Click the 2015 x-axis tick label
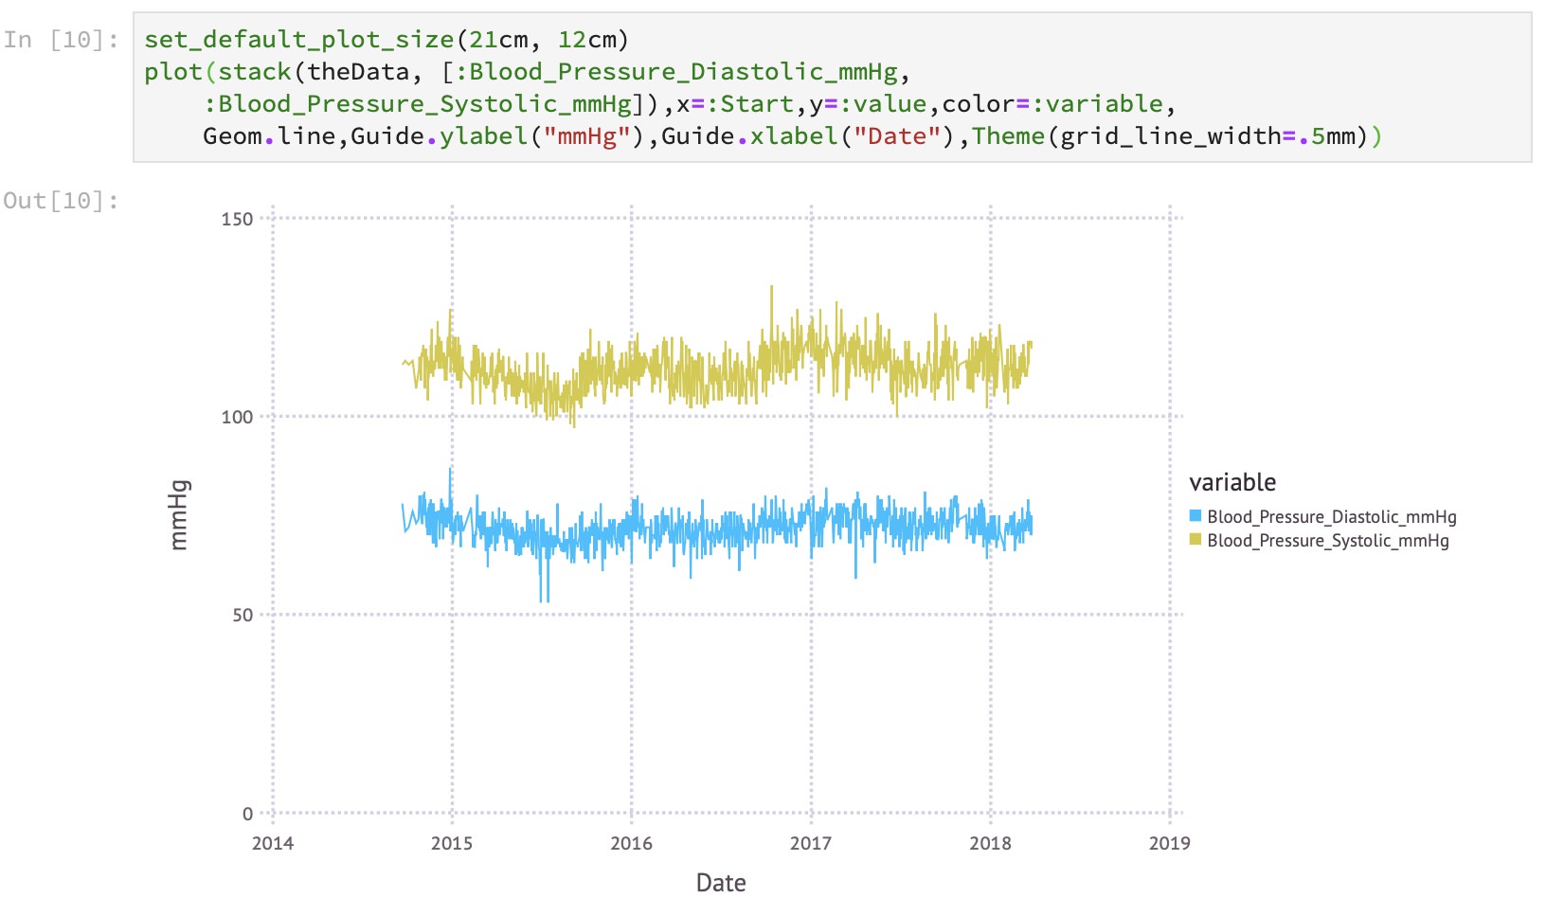This screenshot has height=915, width=1546. (452, 843)
